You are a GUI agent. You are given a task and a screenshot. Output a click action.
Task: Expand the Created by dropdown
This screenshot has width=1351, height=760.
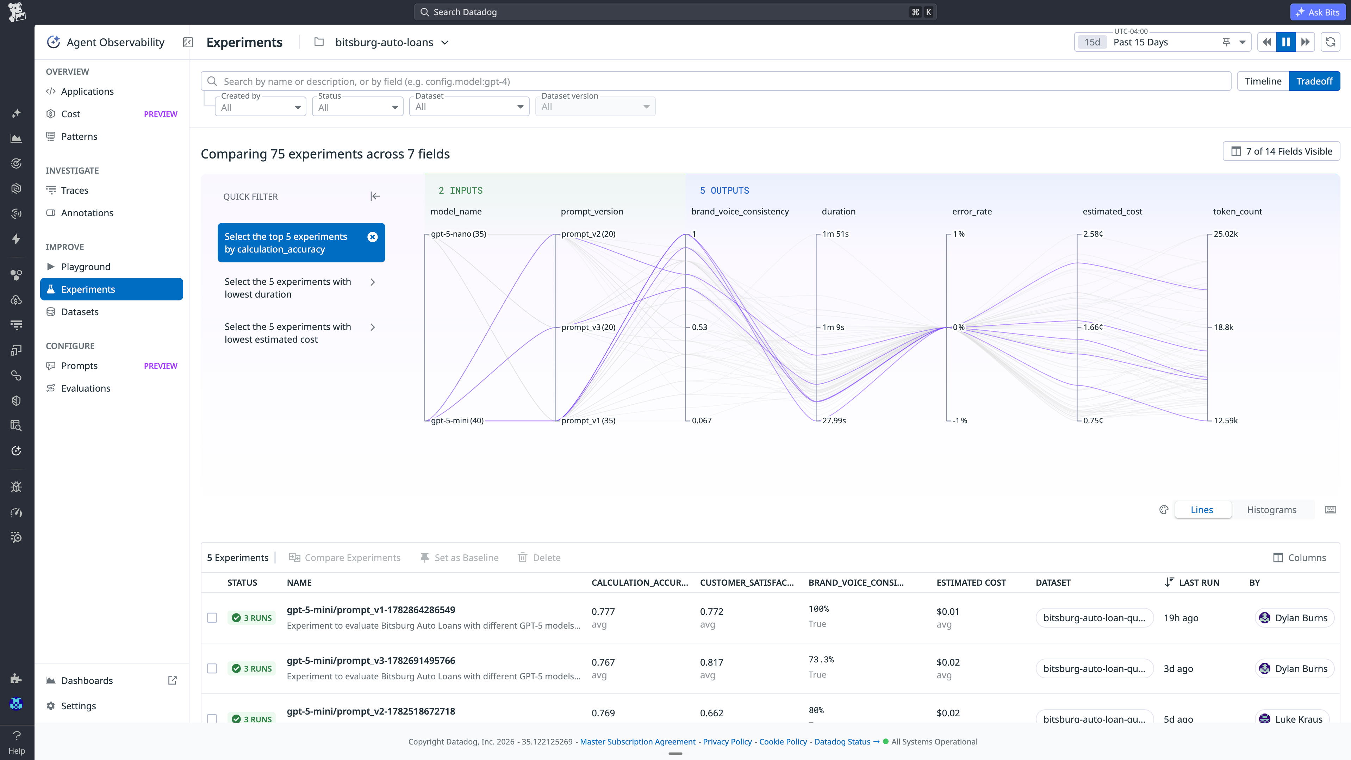click(261, 107)
